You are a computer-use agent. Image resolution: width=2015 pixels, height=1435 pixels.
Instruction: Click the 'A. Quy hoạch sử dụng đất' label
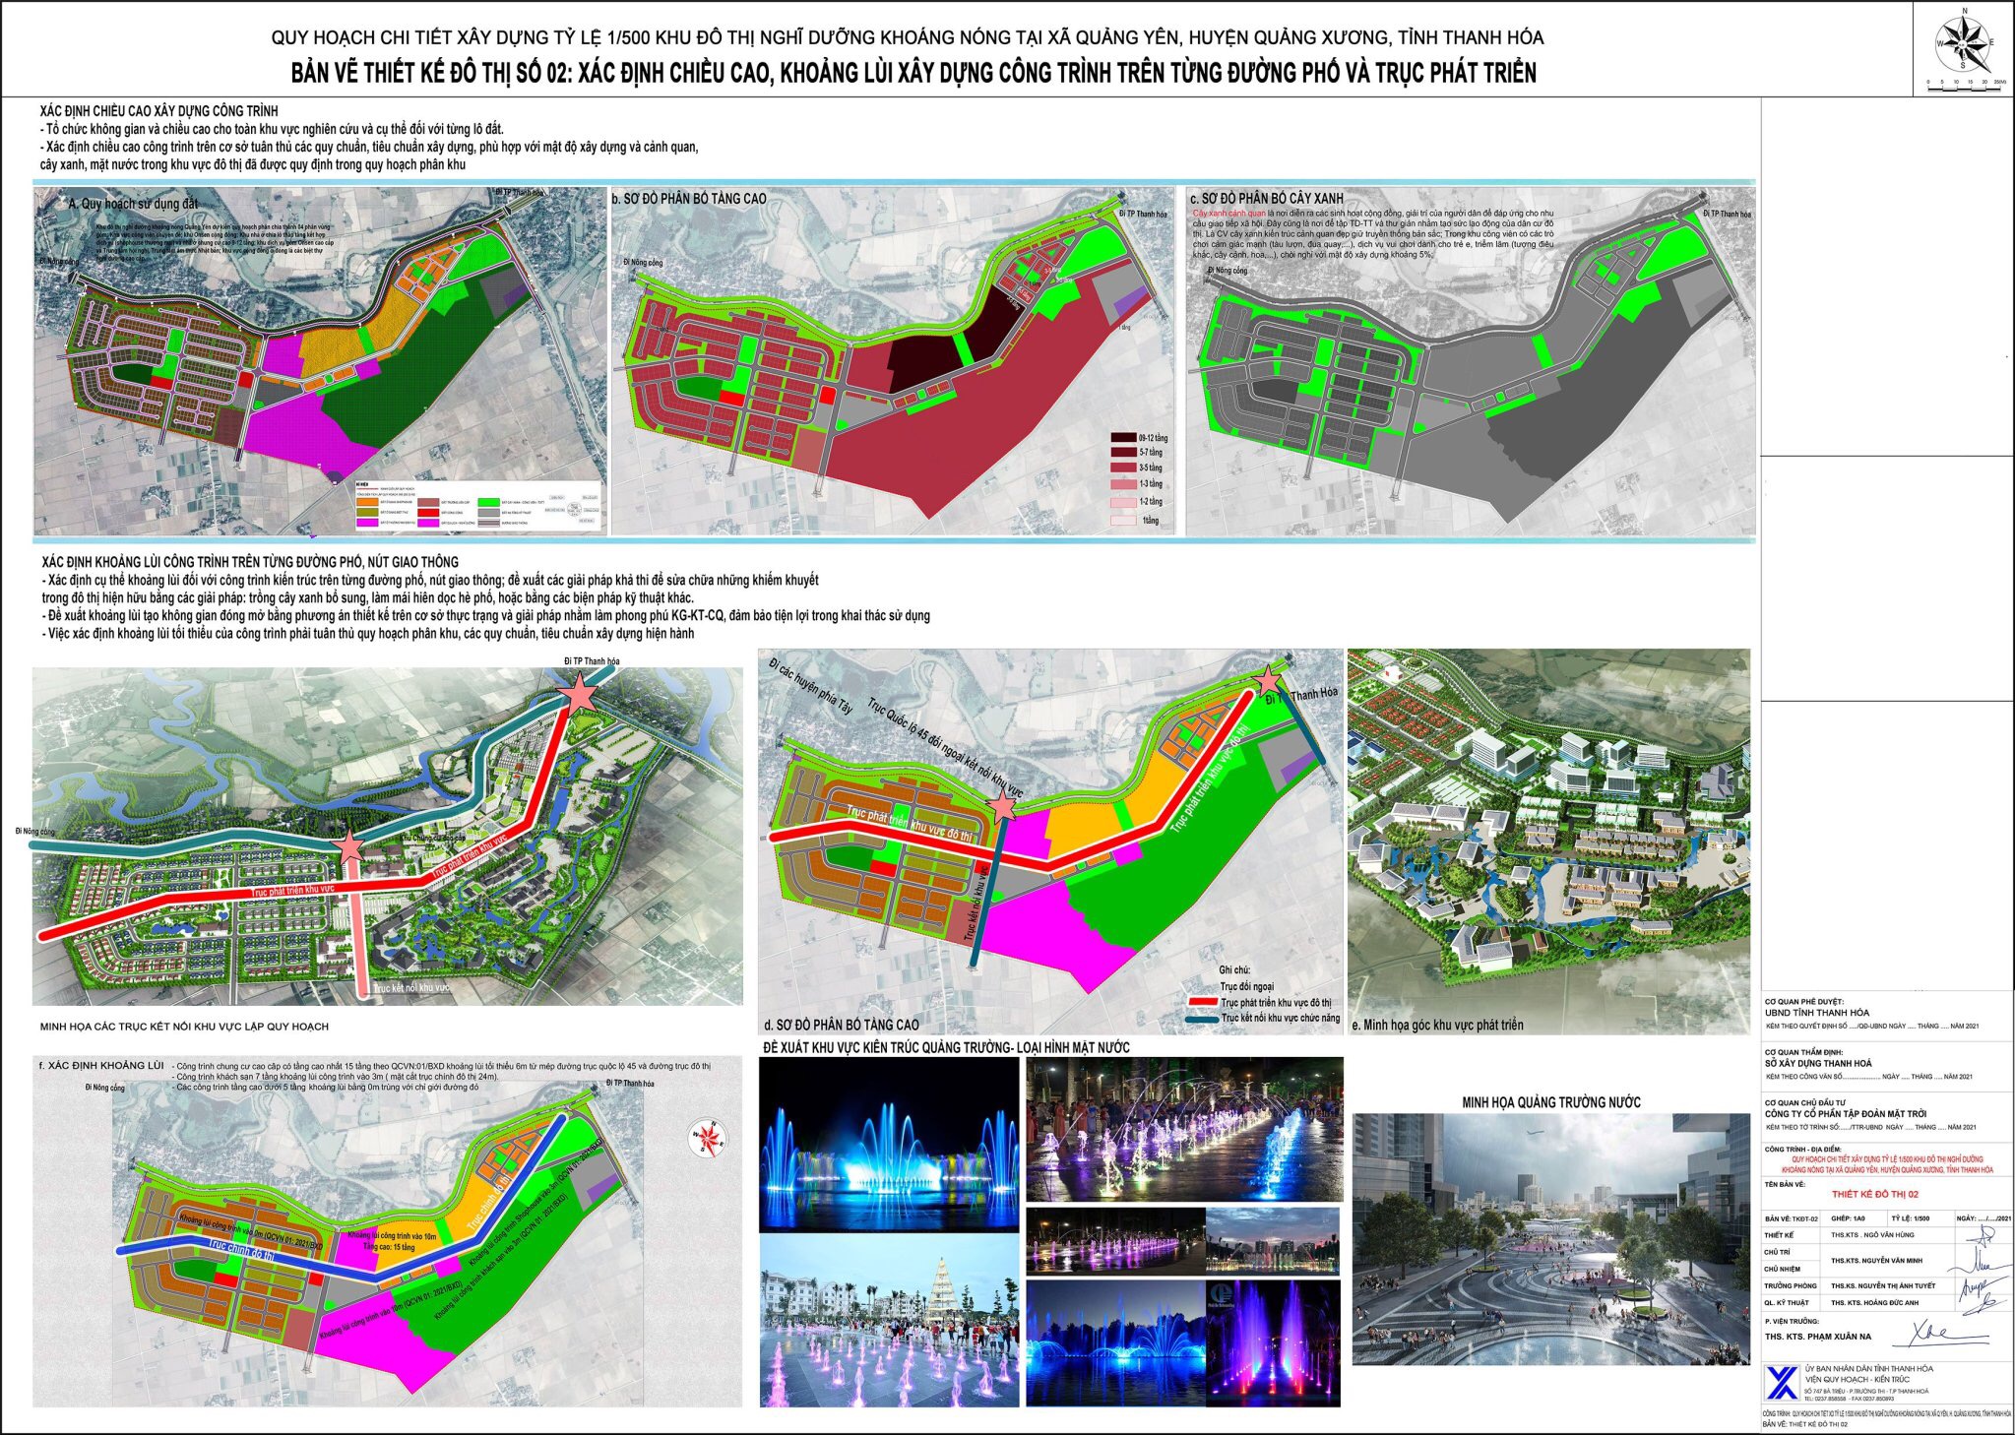click(x=134, y=204)
